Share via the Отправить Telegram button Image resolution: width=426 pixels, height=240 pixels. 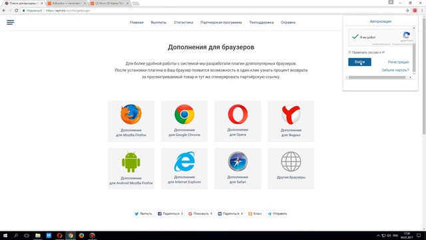click(x=278, y=213)
